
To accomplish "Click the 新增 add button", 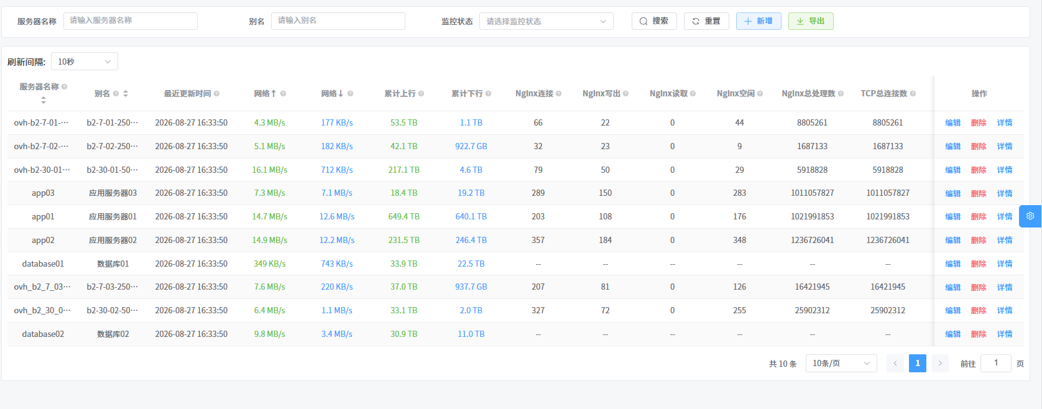I will coord(758,21).
